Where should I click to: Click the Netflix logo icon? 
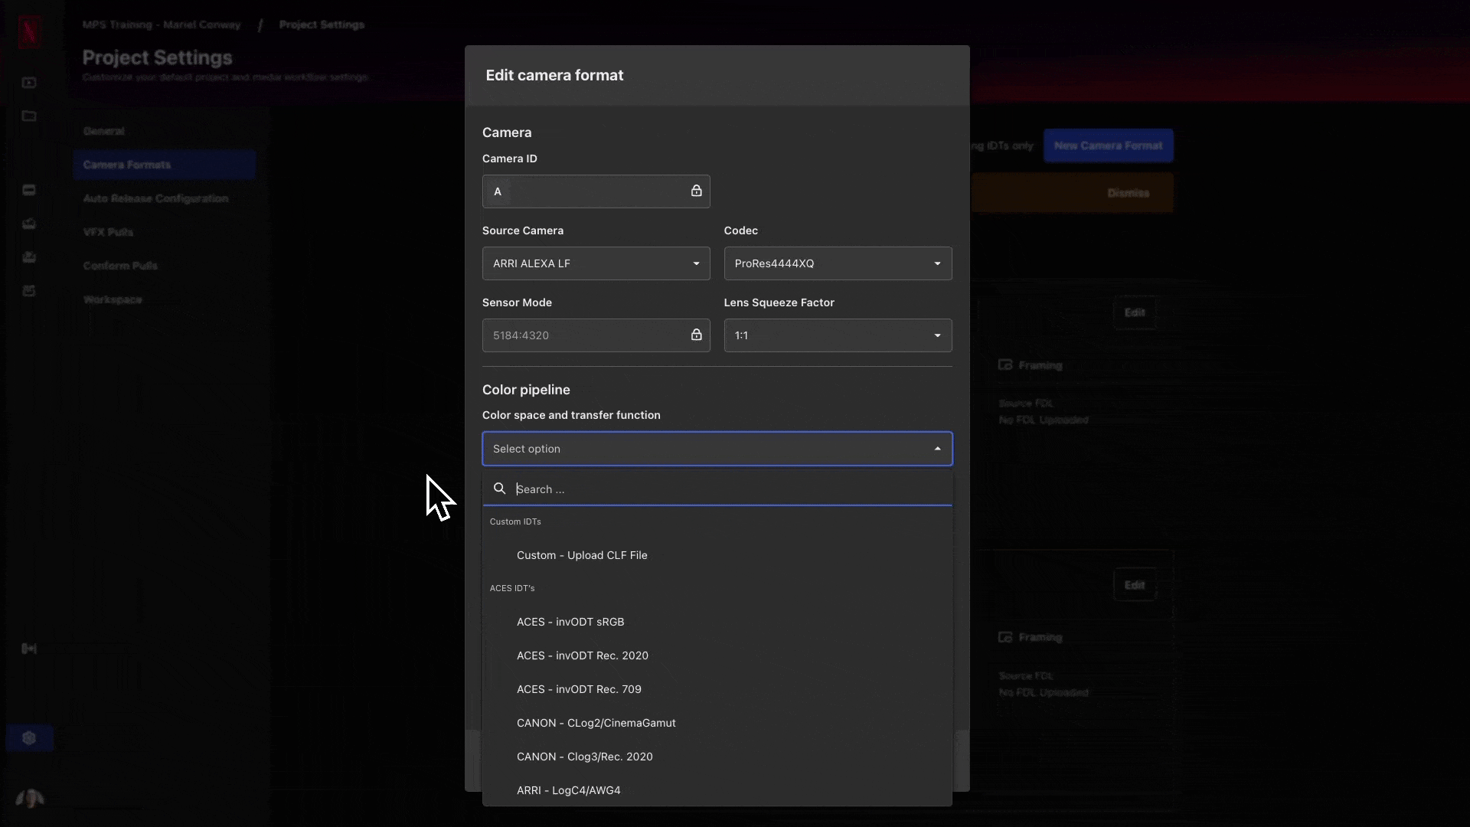pyautogui.click(x=29, y=31)
